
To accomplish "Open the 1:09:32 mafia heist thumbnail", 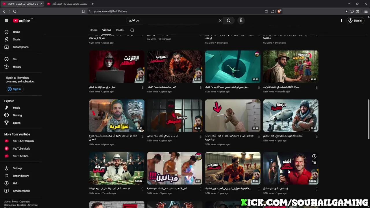I will coord(117,168).
